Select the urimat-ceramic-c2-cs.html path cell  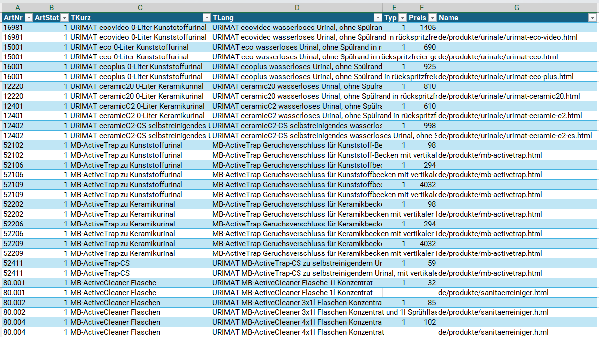tap(515, 136)
